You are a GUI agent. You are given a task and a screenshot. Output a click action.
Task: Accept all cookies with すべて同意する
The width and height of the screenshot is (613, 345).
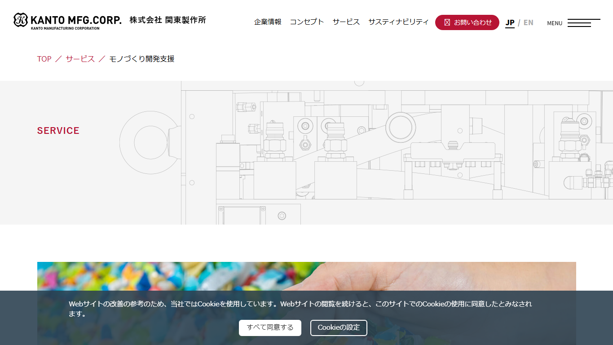click(270, 328)
